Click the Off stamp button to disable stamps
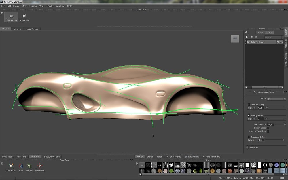Viewport: 288px width, 180px height. click(x=141, y=165)
